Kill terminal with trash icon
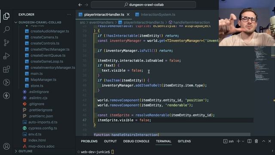275x155 pixels. [x=256, y=141]
